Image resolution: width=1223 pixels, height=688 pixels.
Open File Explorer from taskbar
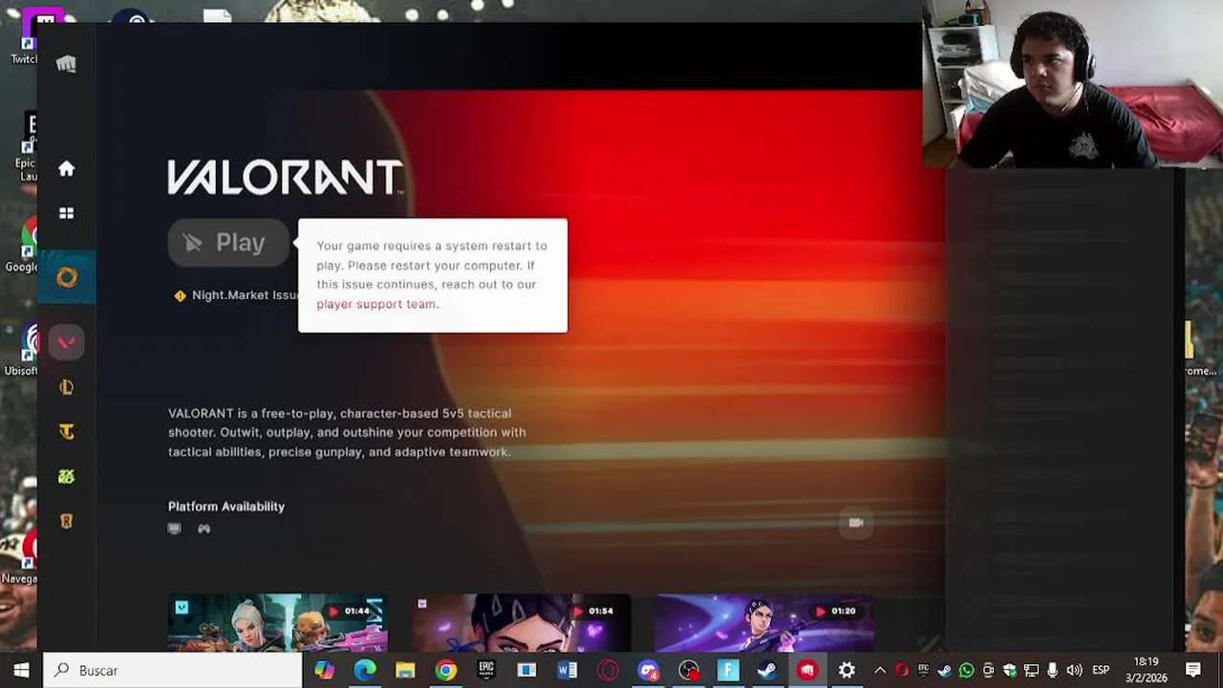(405, 670)
